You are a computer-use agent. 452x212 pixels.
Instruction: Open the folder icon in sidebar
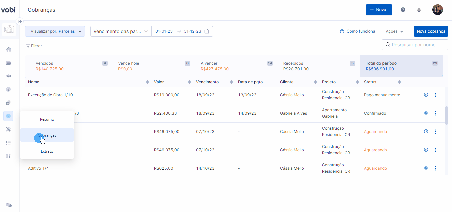point(9,63)
